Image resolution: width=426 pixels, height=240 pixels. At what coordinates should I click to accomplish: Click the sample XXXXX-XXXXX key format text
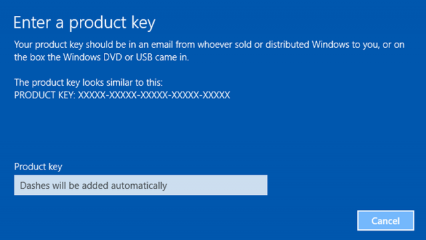click(154, 95)
